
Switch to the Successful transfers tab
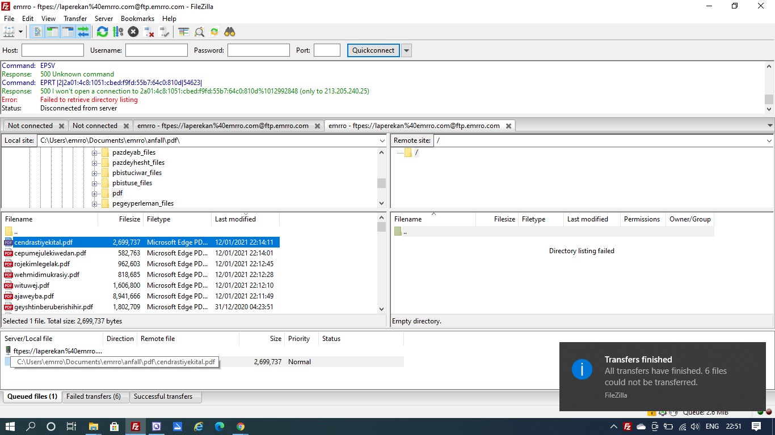[x=163, y=396]
